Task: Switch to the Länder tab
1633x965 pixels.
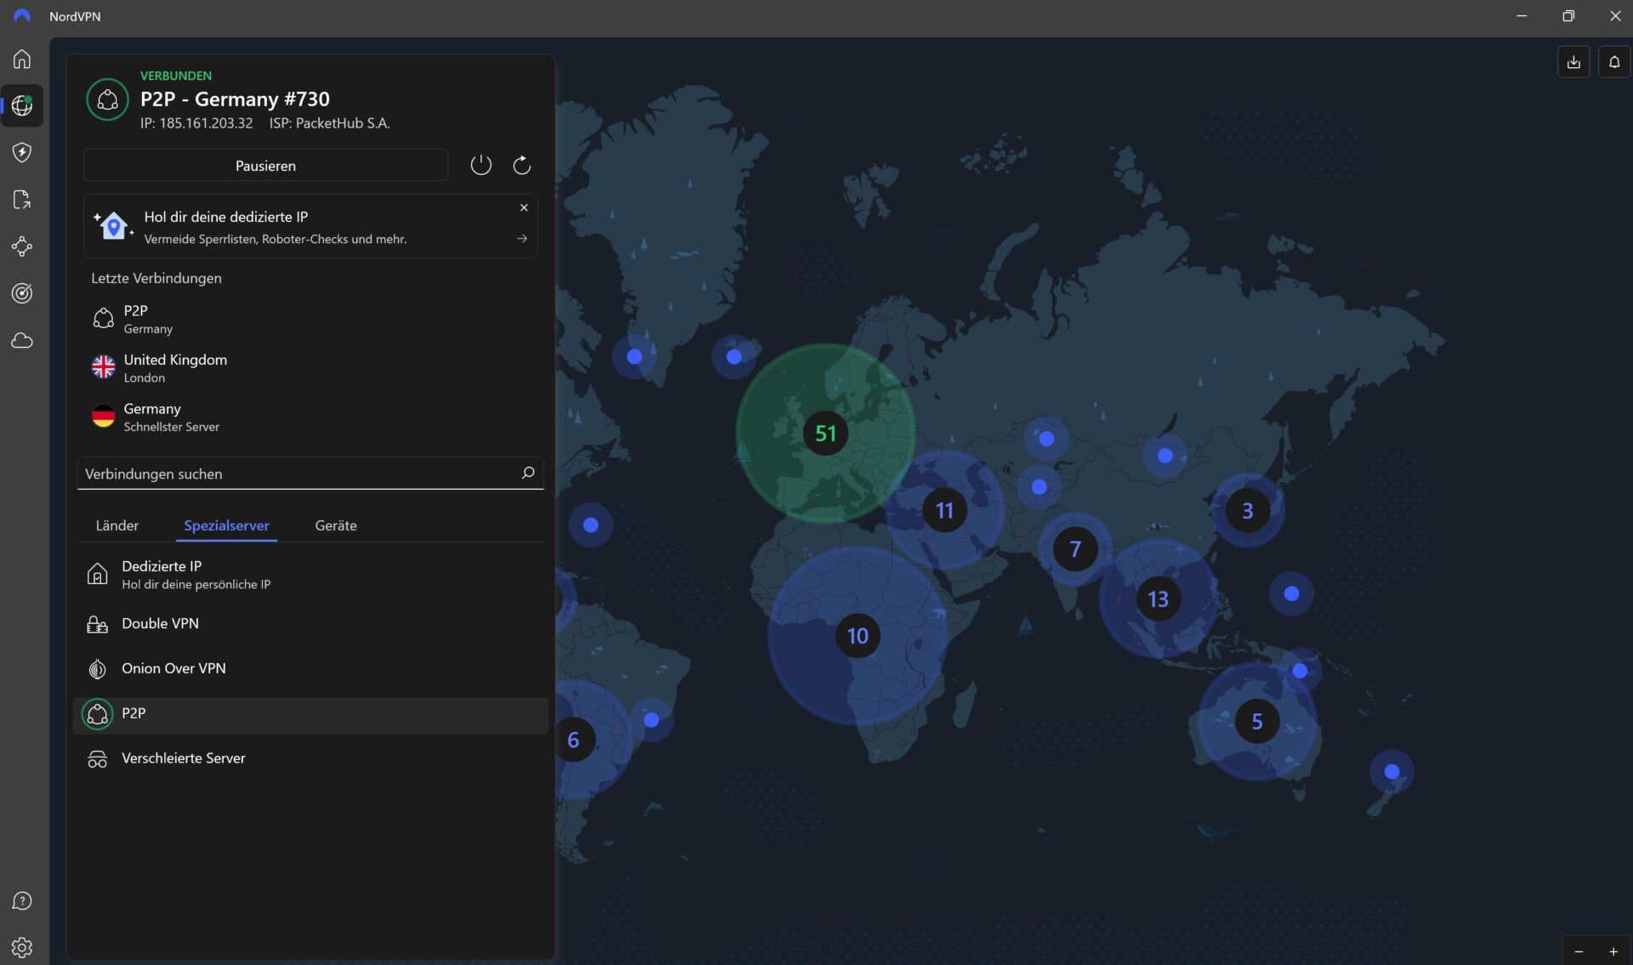Action: point(117,525)
